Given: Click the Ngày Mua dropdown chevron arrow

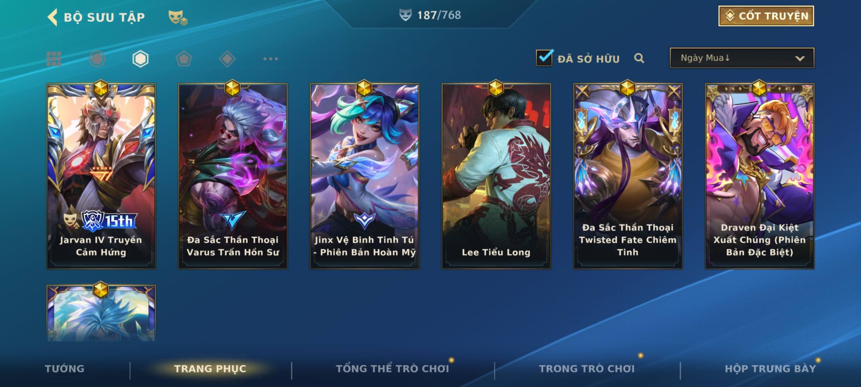Looking at the screenshot, I should [800, 58].
